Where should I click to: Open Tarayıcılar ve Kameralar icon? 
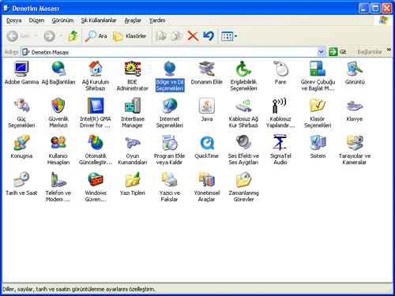tap(355, 150)
